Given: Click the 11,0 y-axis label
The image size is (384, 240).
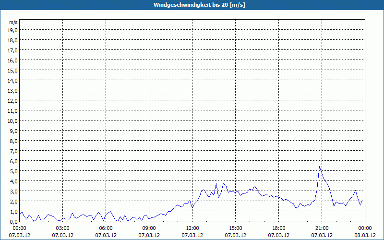Looking at the screenshot, I should coord(12,111).
